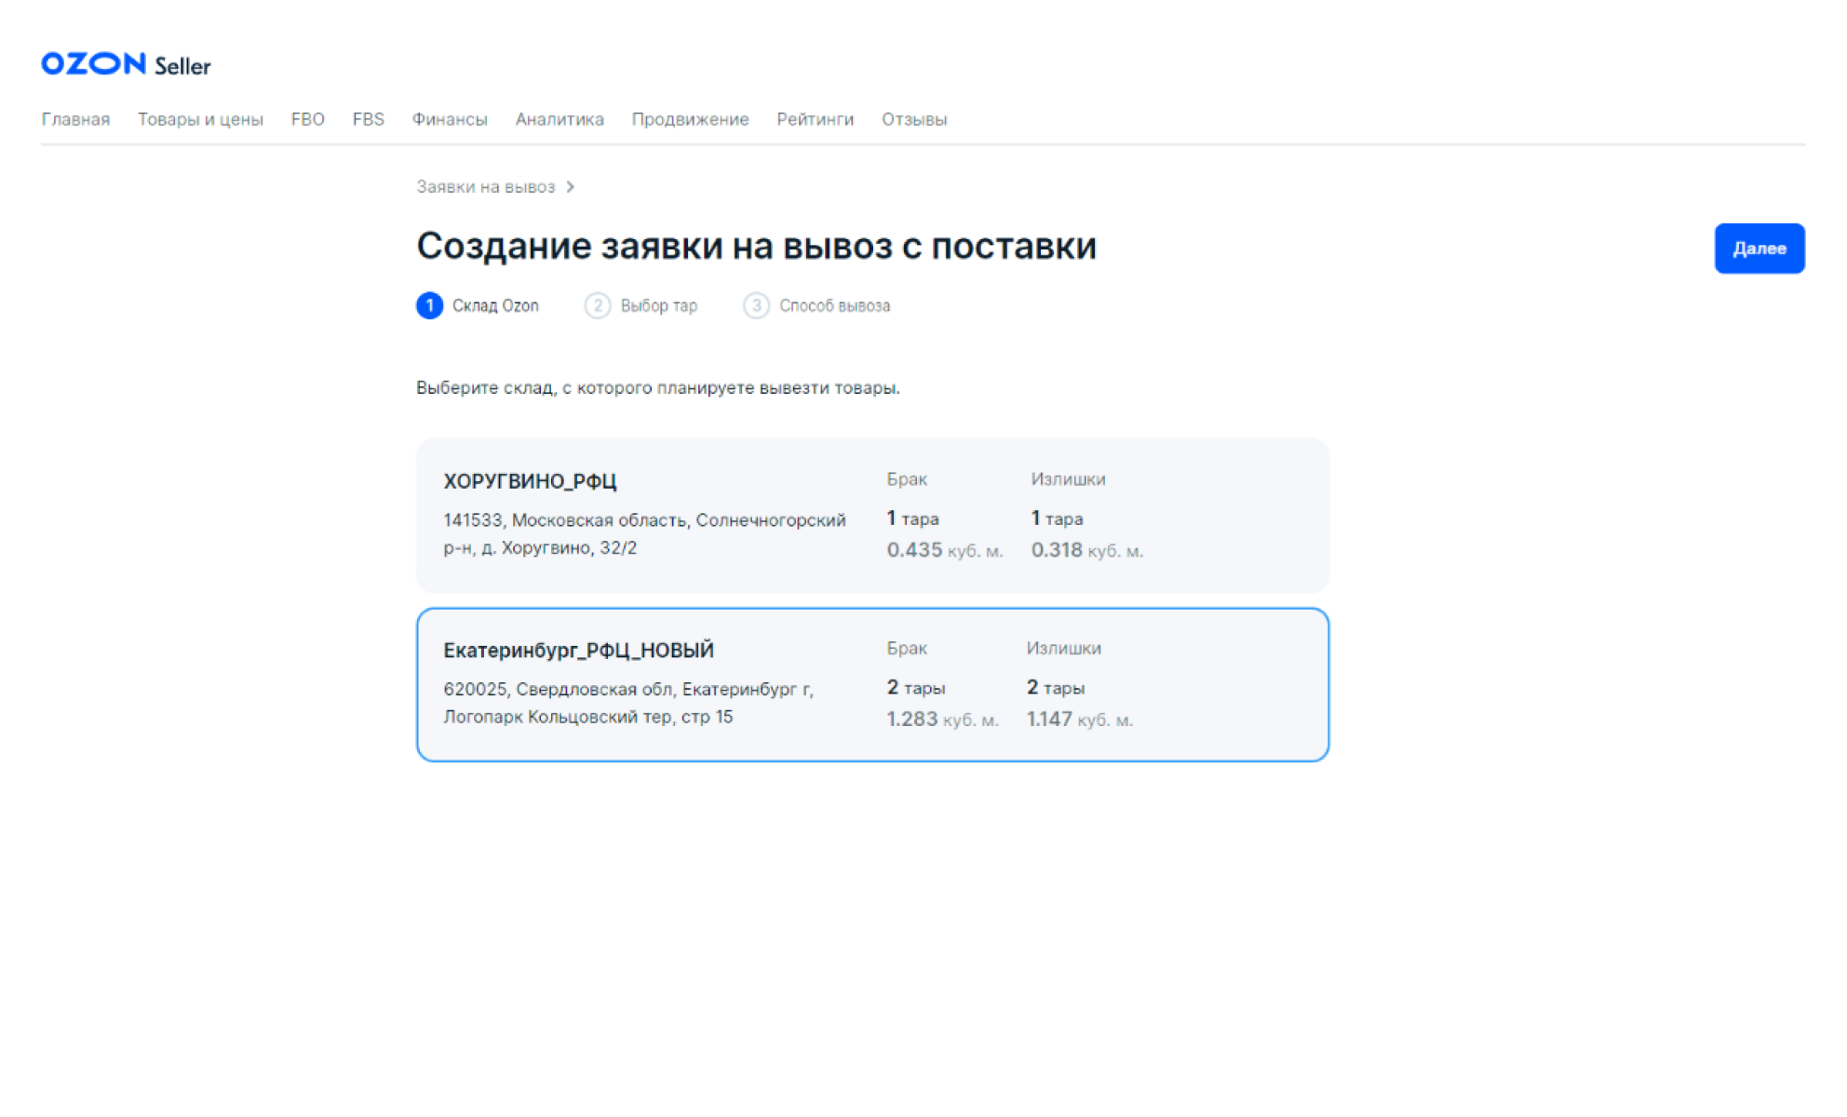Viewport: 1847px width, 1117px height.
Task: Select the ХОРУГВИНО_РФЦ warehouse card
Action: (872, 515)
